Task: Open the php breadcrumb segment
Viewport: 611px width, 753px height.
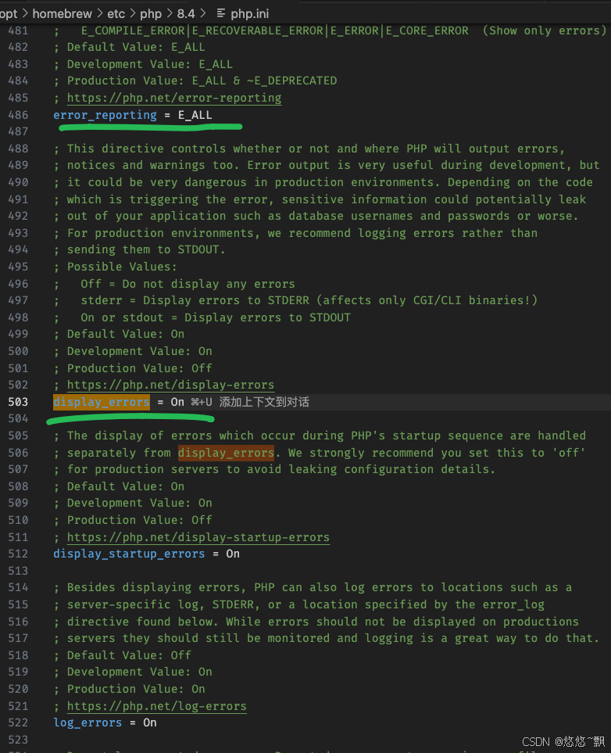Action: 151,14
